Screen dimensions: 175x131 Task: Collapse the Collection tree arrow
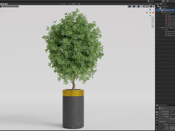tap(158, 8)
